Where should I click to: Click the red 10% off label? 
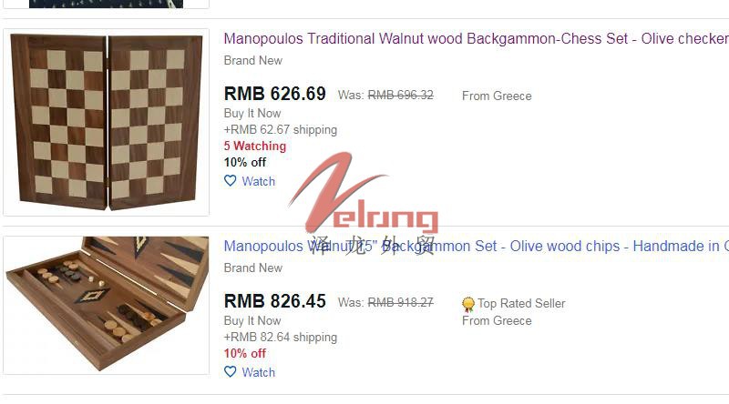pos(244,353)
